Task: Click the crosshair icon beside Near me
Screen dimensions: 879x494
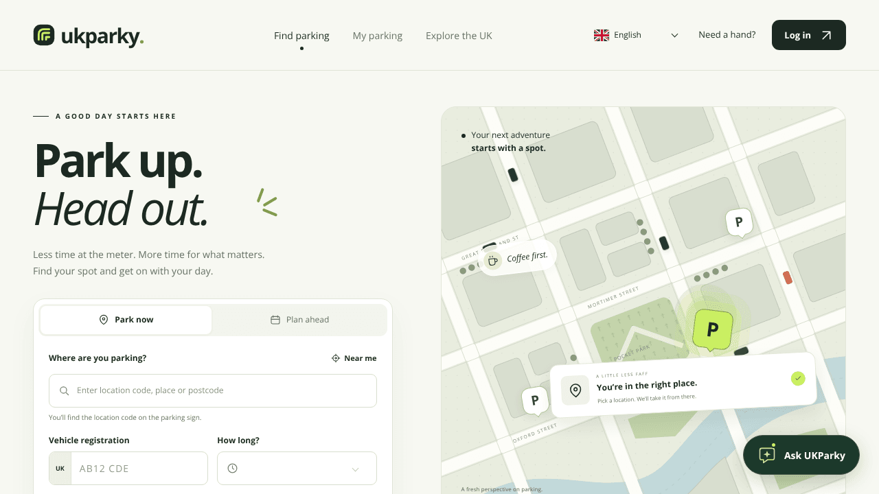Action: (336, 358)
